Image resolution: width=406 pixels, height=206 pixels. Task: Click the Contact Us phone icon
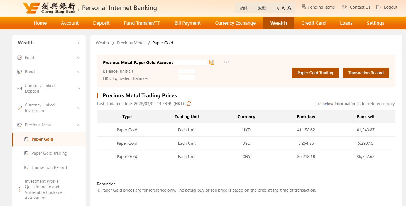point(344,7)
